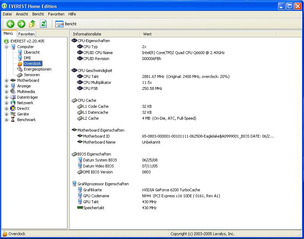304x239 pixels.
Task: Select the CPU Takt row label
Action: coord(91,77)
